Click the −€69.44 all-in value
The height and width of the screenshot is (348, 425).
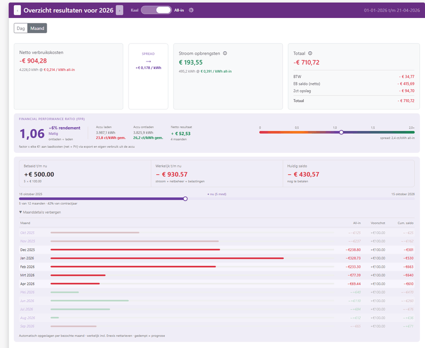(x=354, y=284)
